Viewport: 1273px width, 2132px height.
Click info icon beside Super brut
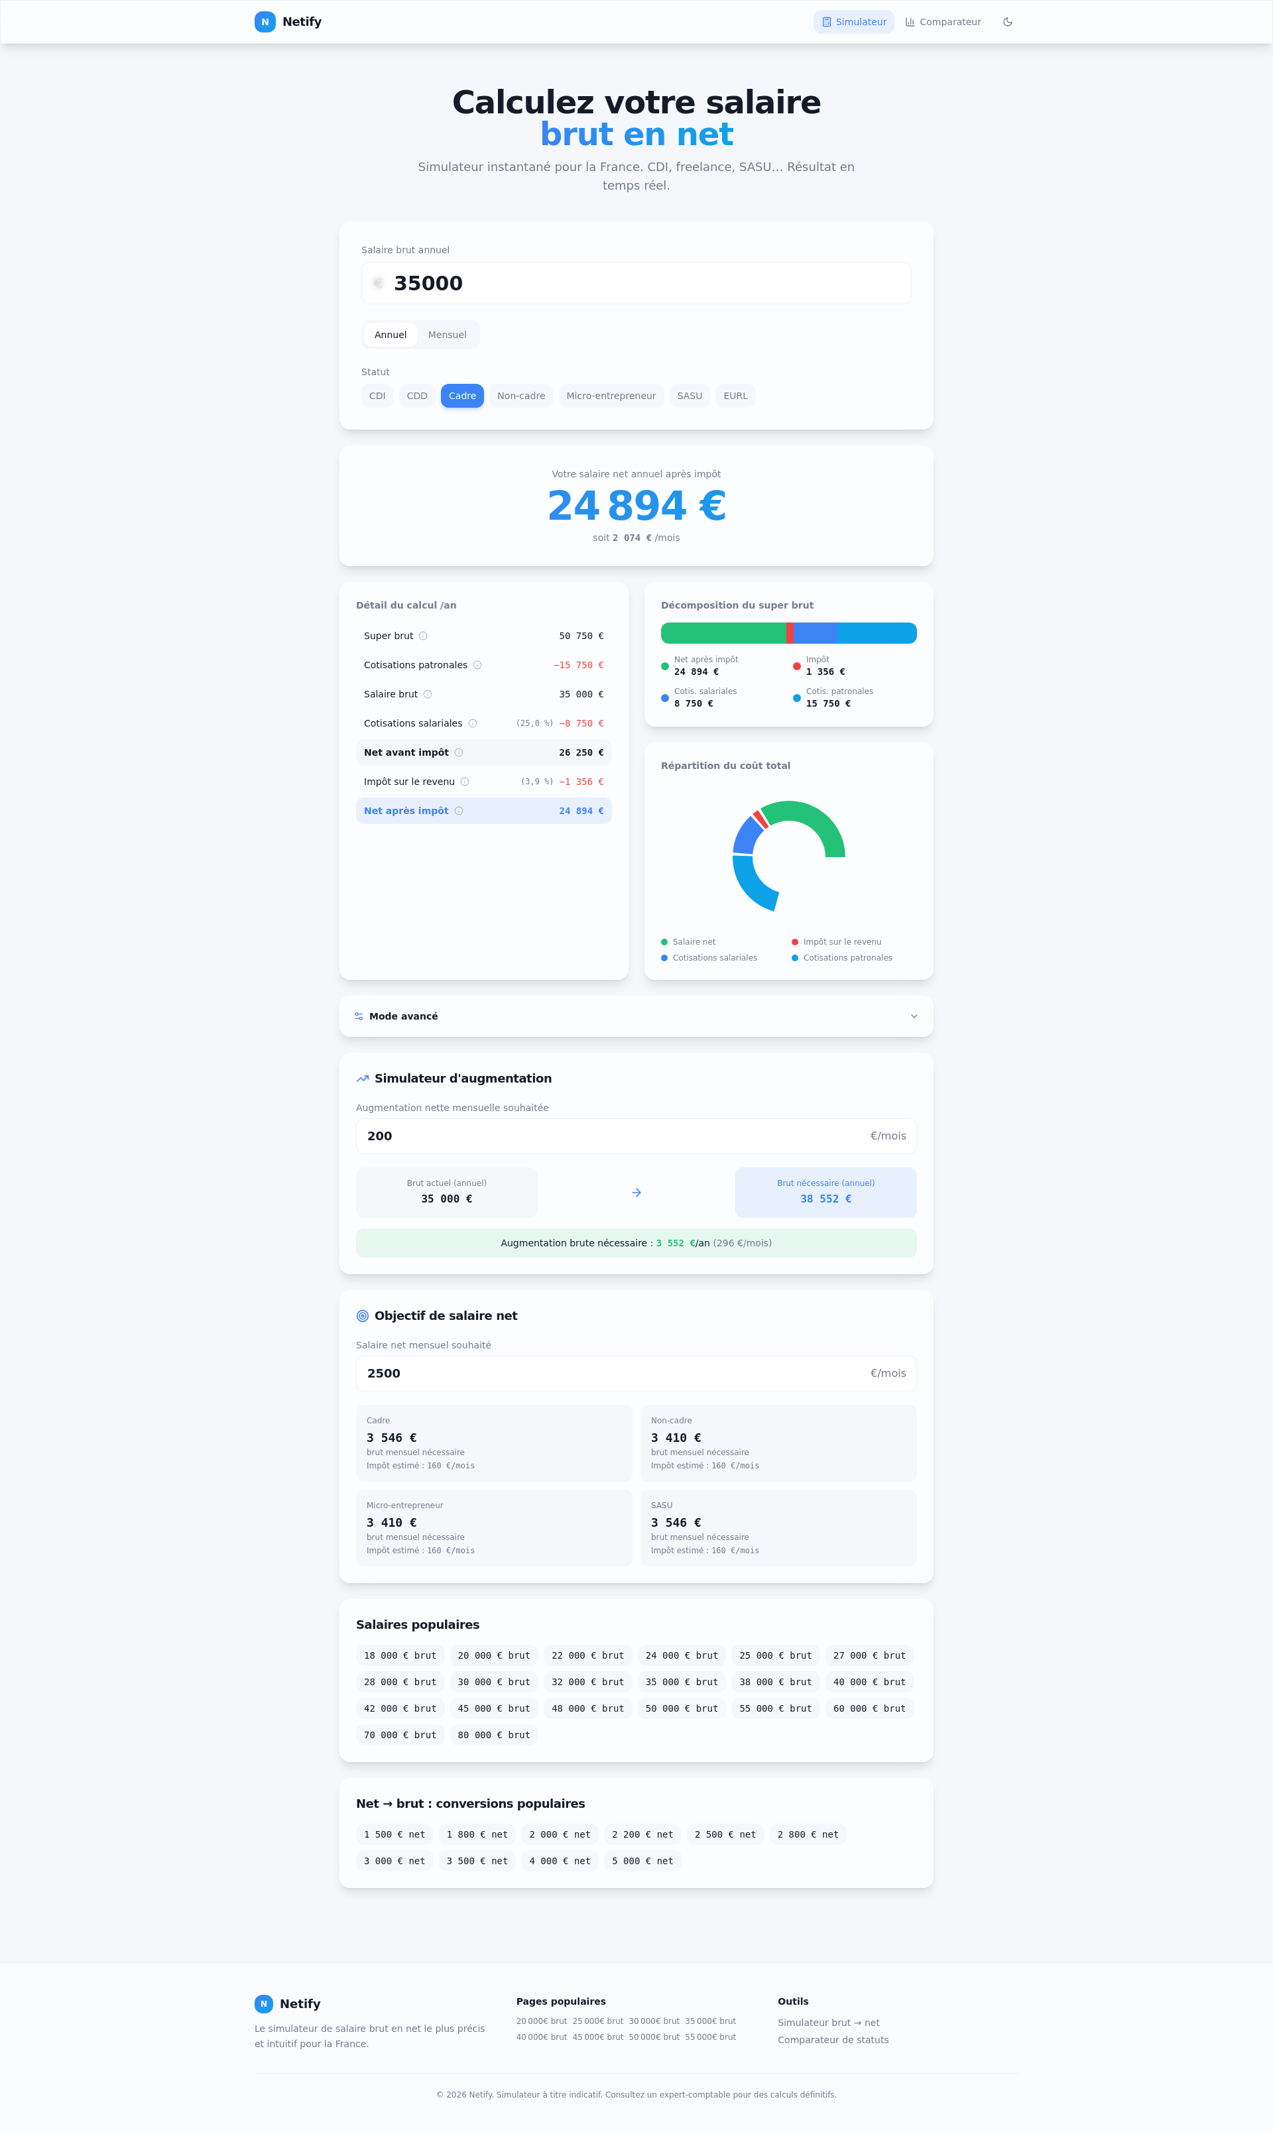point(423,636)
